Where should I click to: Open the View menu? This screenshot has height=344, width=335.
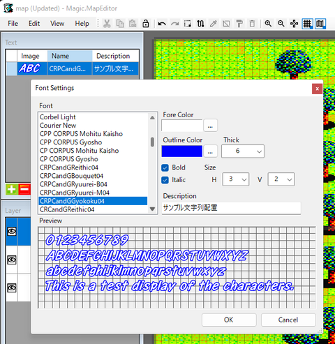(x=57, y=24)
